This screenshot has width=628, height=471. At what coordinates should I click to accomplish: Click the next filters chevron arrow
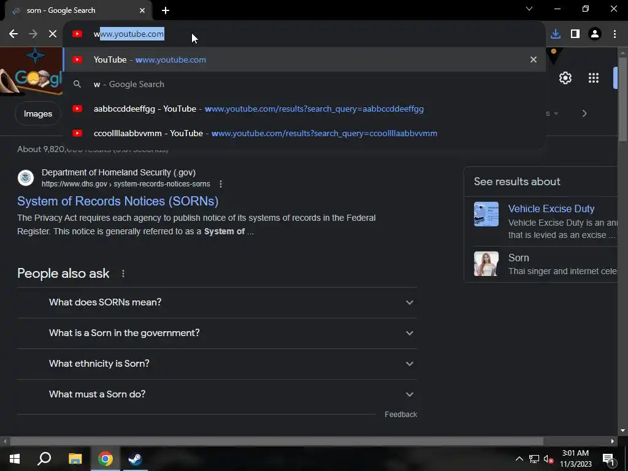pyautogui.click(x=584, y=113)
